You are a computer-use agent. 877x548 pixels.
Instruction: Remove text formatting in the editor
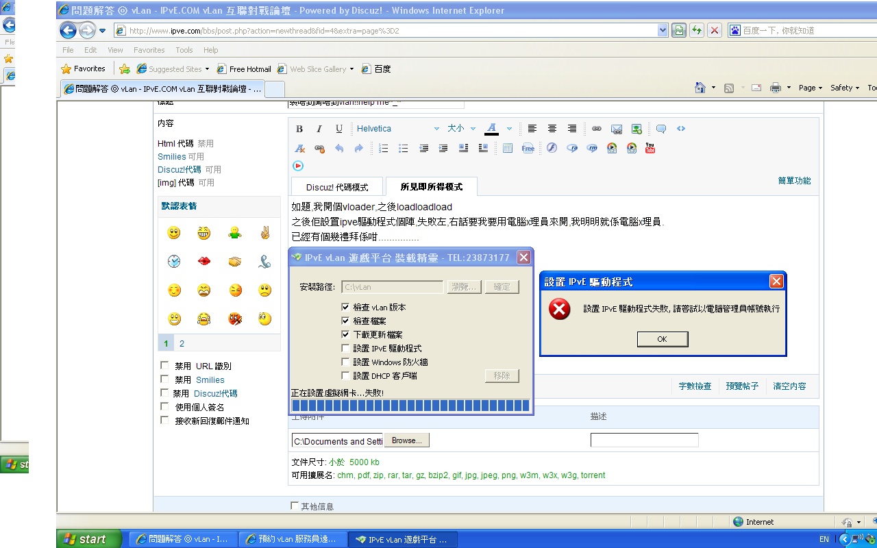point(299,148)
